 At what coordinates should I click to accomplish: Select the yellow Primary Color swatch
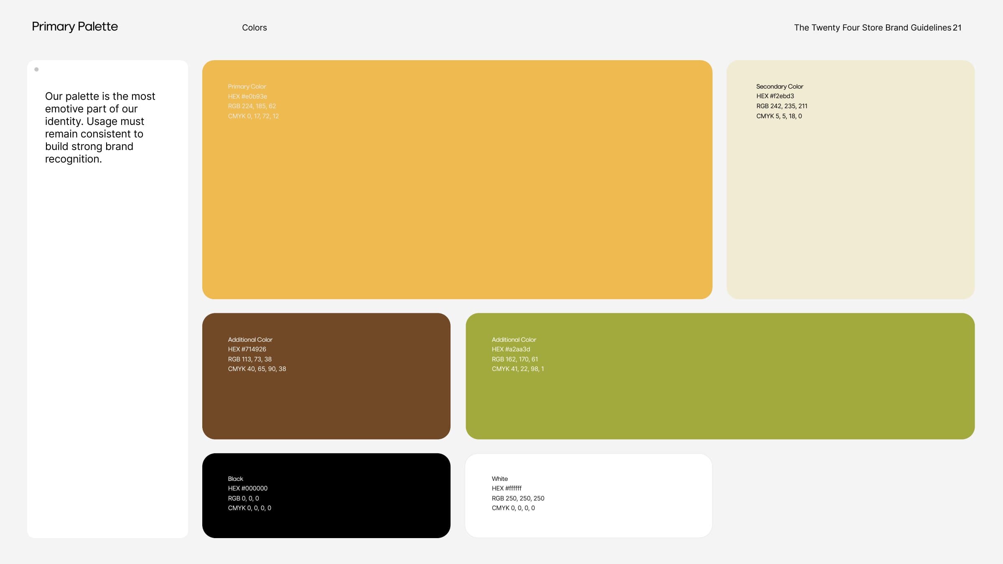coord(457,180)
